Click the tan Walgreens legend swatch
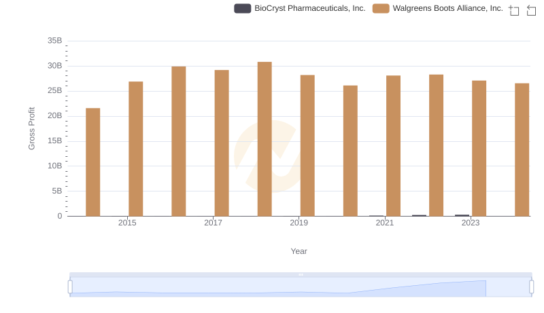Screen dimensions: 544x313 tap(381, 8)
